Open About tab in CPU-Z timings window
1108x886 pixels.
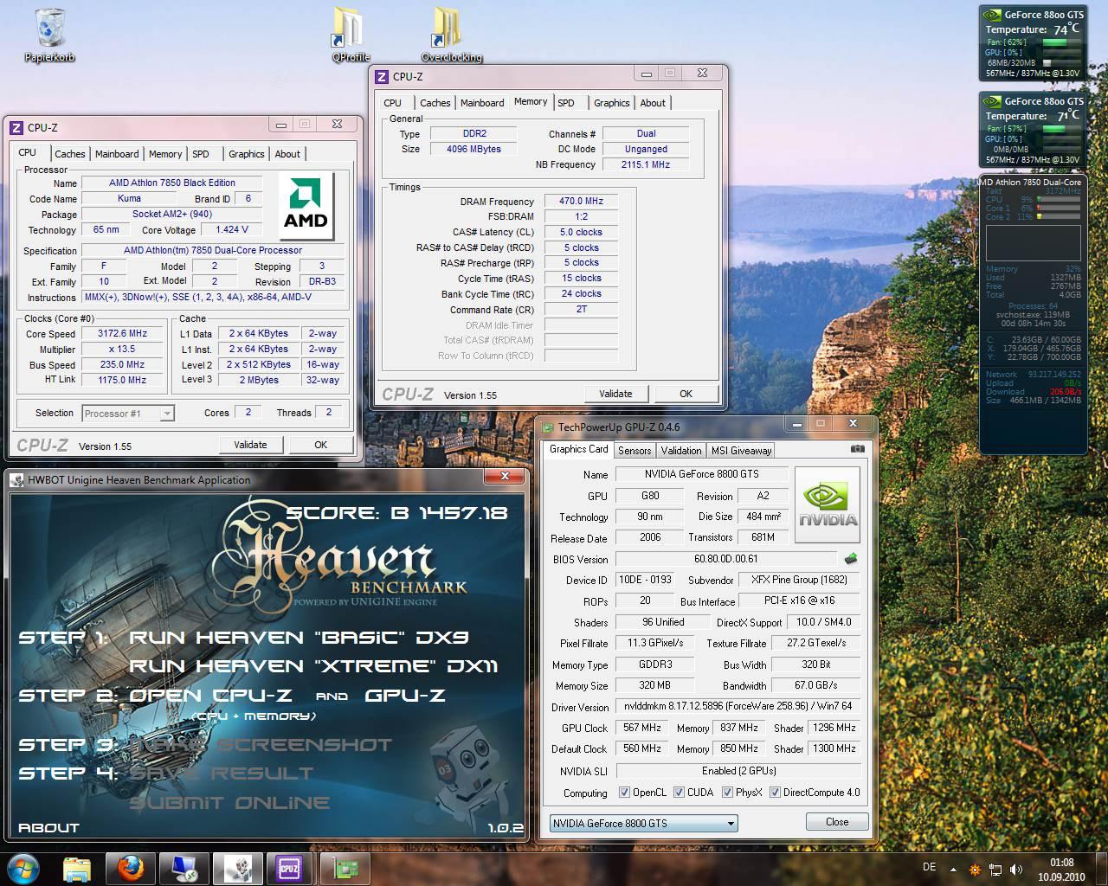pos(653,103)
